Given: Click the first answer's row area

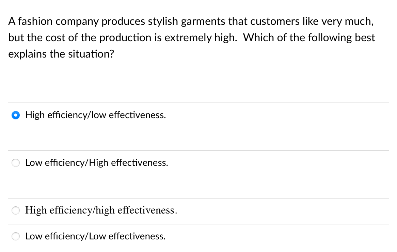Looking at the screenshot, I should (198, 126).
